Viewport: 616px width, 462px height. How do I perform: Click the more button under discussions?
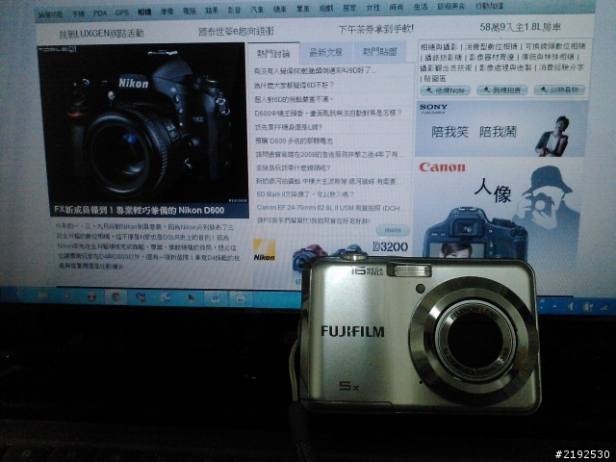(x=393, y=230)
